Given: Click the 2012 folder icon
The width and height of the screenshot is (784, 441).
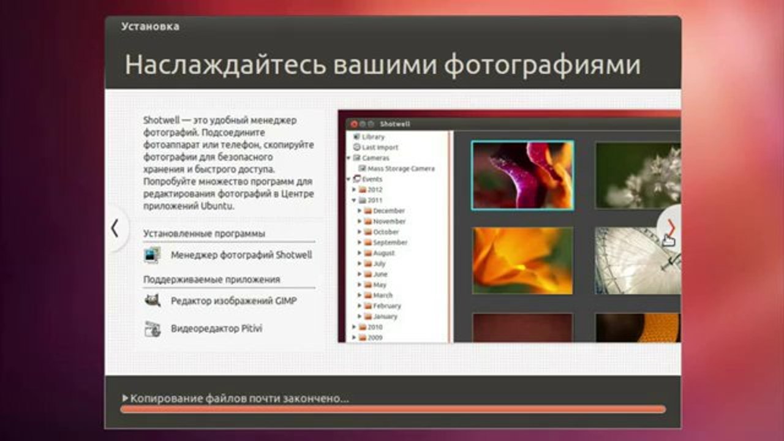Looking at the screenshot, I should pos(363,189).
